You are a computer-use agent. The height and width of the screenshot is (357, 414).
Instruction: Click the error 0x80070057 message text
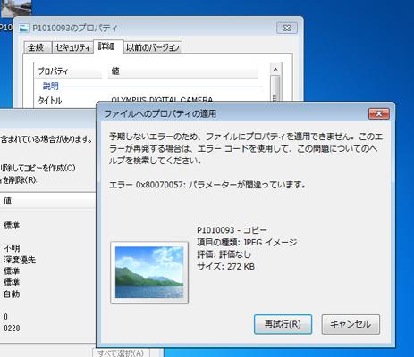point(207,185)
